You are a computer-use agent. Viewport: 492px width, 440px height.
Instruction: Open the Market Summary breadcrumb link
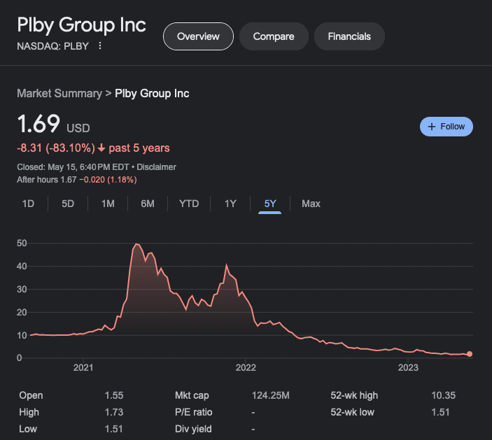[59, 94]
